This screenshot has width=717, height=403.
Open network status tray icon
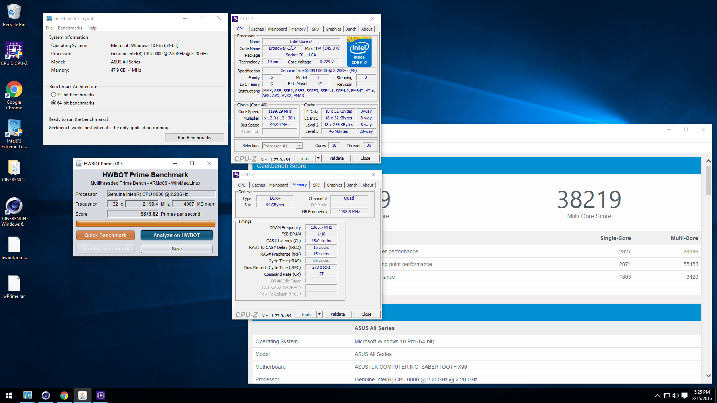click(x=666, y=396)
